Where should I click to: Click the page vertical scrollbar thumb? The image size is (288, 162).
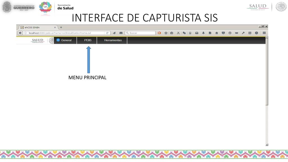pyautogui.click(x=267, y=72)
